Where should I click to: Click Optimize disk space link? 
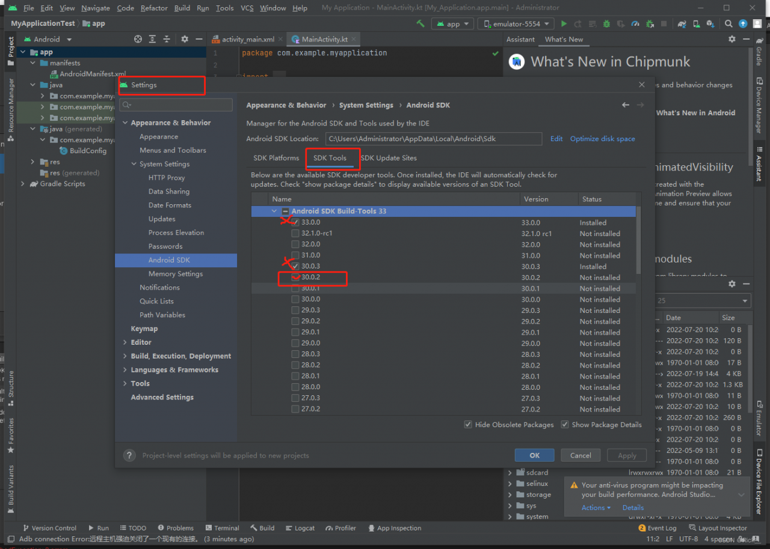[x=602, y=139]
